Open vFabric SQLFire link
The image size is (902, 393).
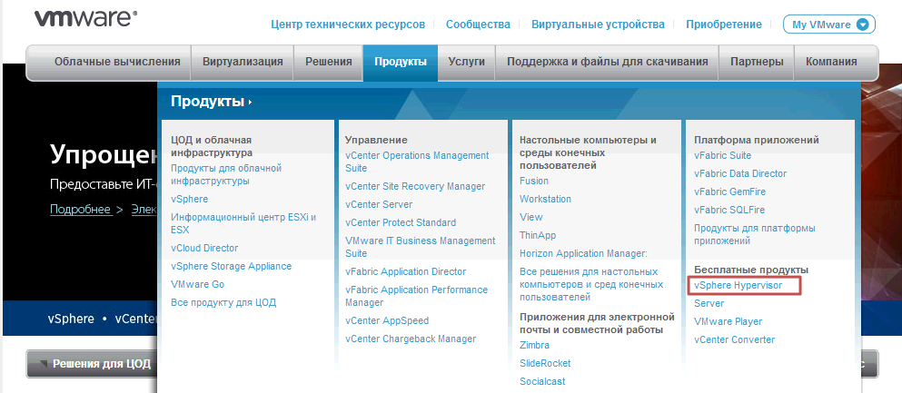click(729, 211)
